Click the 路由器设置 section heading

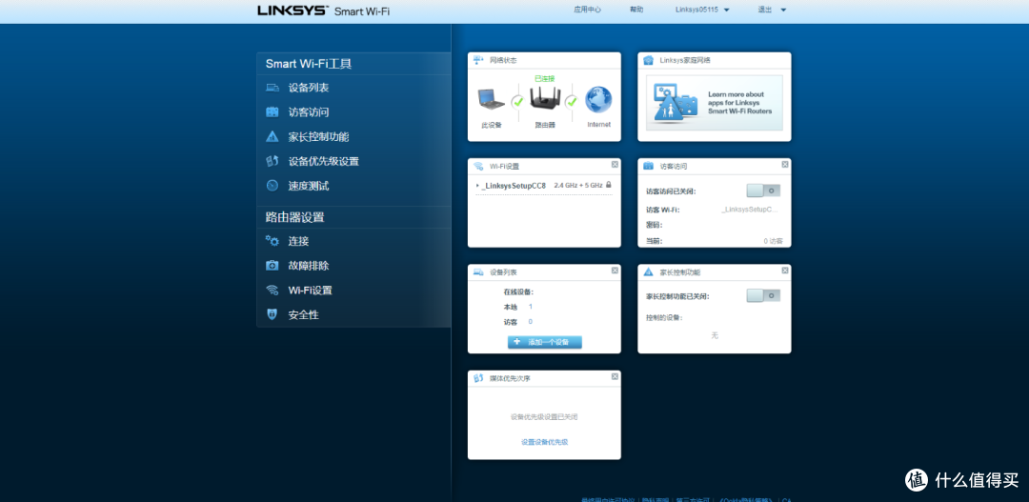pyautogui.click(x=294, y=217)
